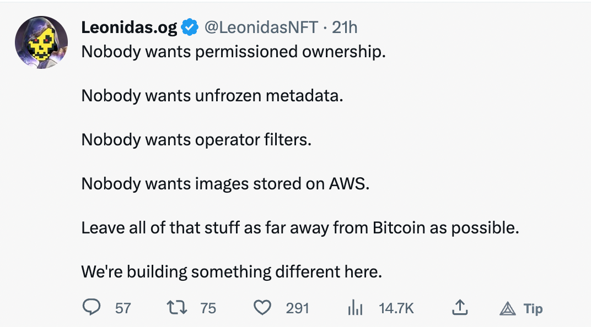591x327 pixels.
Task: Click the Tip text label
Action: pyautogui.click(x=533, y=309)
